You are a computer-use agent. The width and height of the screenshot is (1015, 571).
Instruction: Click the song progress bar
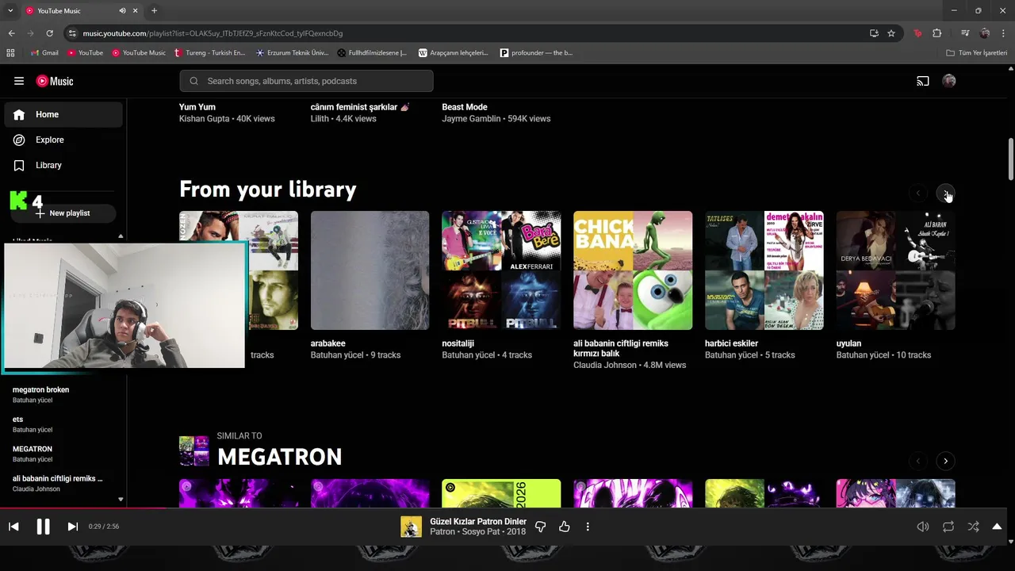[x=503, y=508]
